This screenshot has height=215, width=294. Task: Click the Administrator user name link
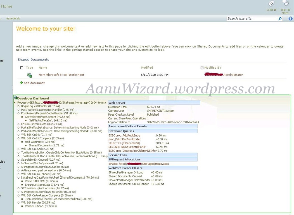[x=233, y=75]
